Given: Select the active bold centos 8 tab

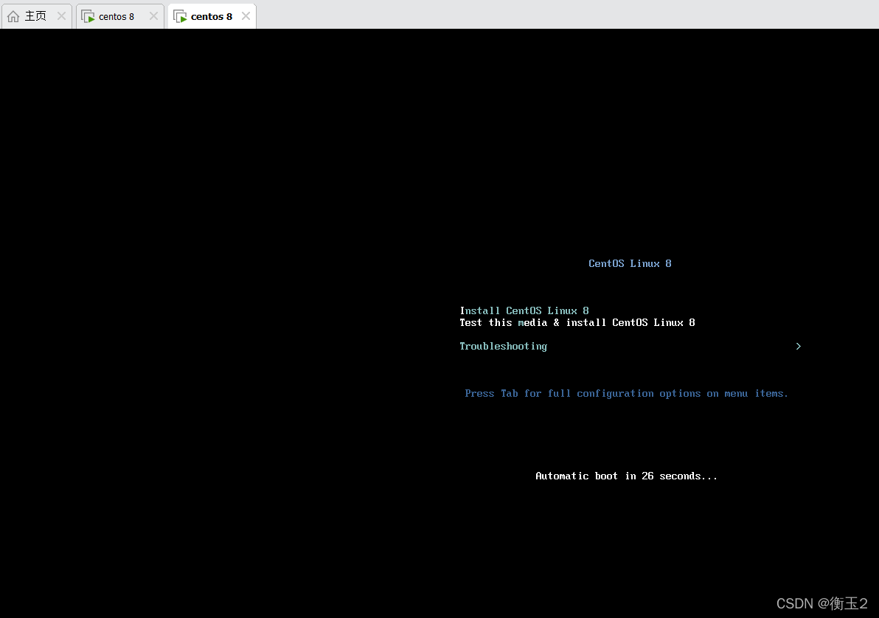Looking at the screenshot, I should 212,17.
